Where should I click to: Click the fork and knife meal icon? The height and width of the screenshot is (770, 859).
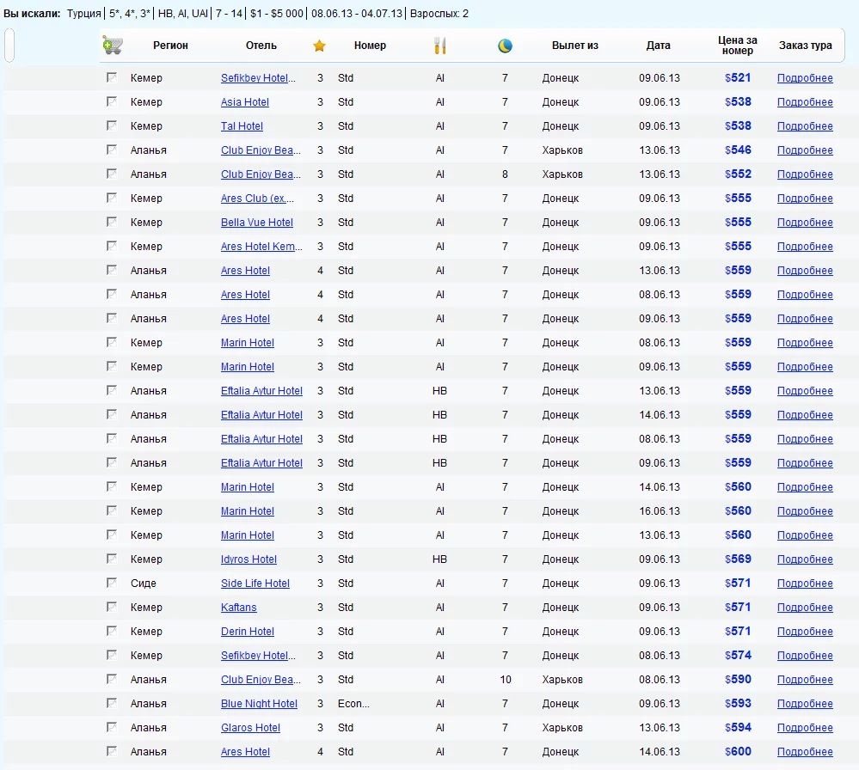pos(440,46)
